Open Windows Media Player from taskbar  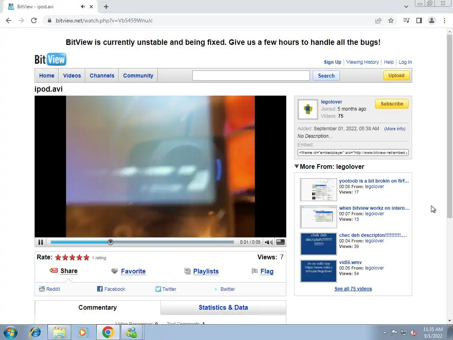pyautogui.click(x=83, y=332)
